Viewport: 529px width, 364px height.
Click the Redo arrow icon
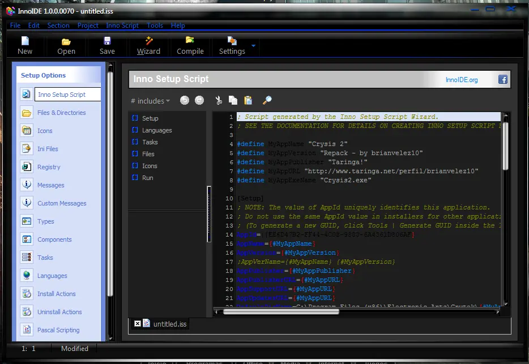pos(199,100)
